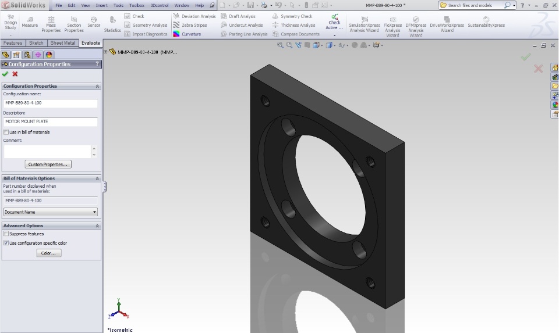Run Thickness Analysis

[x=293, y=25]
